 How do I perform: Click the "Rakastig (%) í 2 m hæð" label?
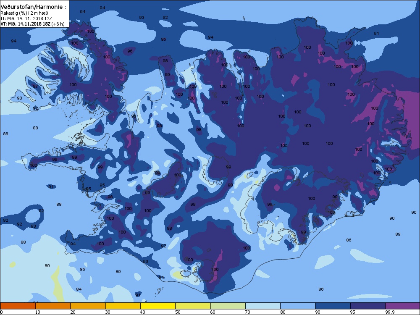click(24, 13)
